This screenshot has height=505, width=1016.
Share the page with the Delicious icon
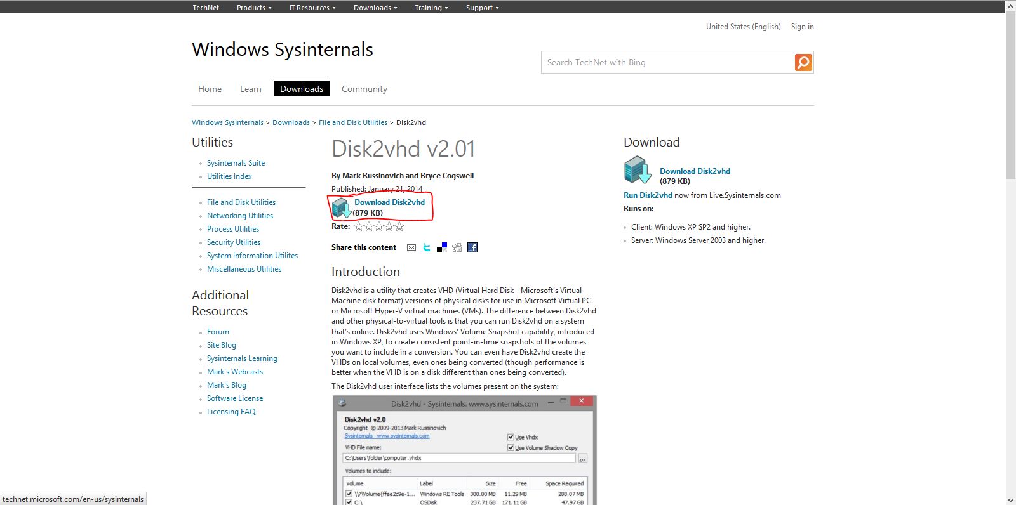point(442,247)
